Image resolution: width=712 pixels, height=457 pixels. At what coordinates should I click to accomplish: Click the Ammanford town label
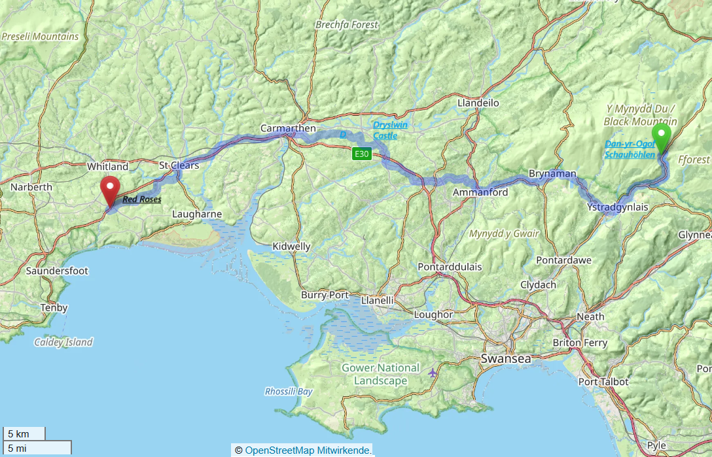click(480, 192)
